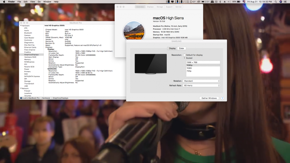
Task: Click the 42° temperature menu bar item
Action: (193, 2)
